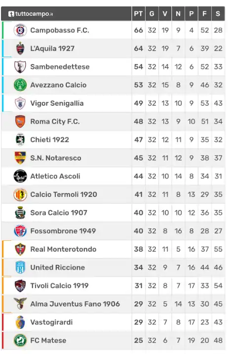Click Chieti 1922 team name
Image resolution: width=228 pixels, height=354 pixels.
(x=49, y=140)
